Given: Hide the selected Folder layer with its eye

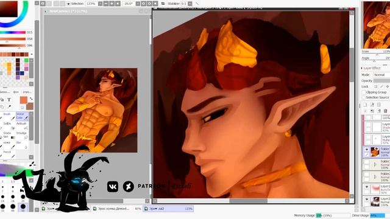Looking at the screenshot, I should pos(367,150).
